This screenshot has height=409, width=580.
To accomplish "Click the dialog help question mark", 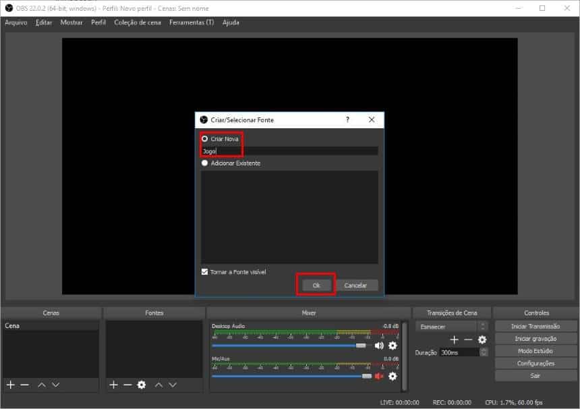I will pos(347,119).
